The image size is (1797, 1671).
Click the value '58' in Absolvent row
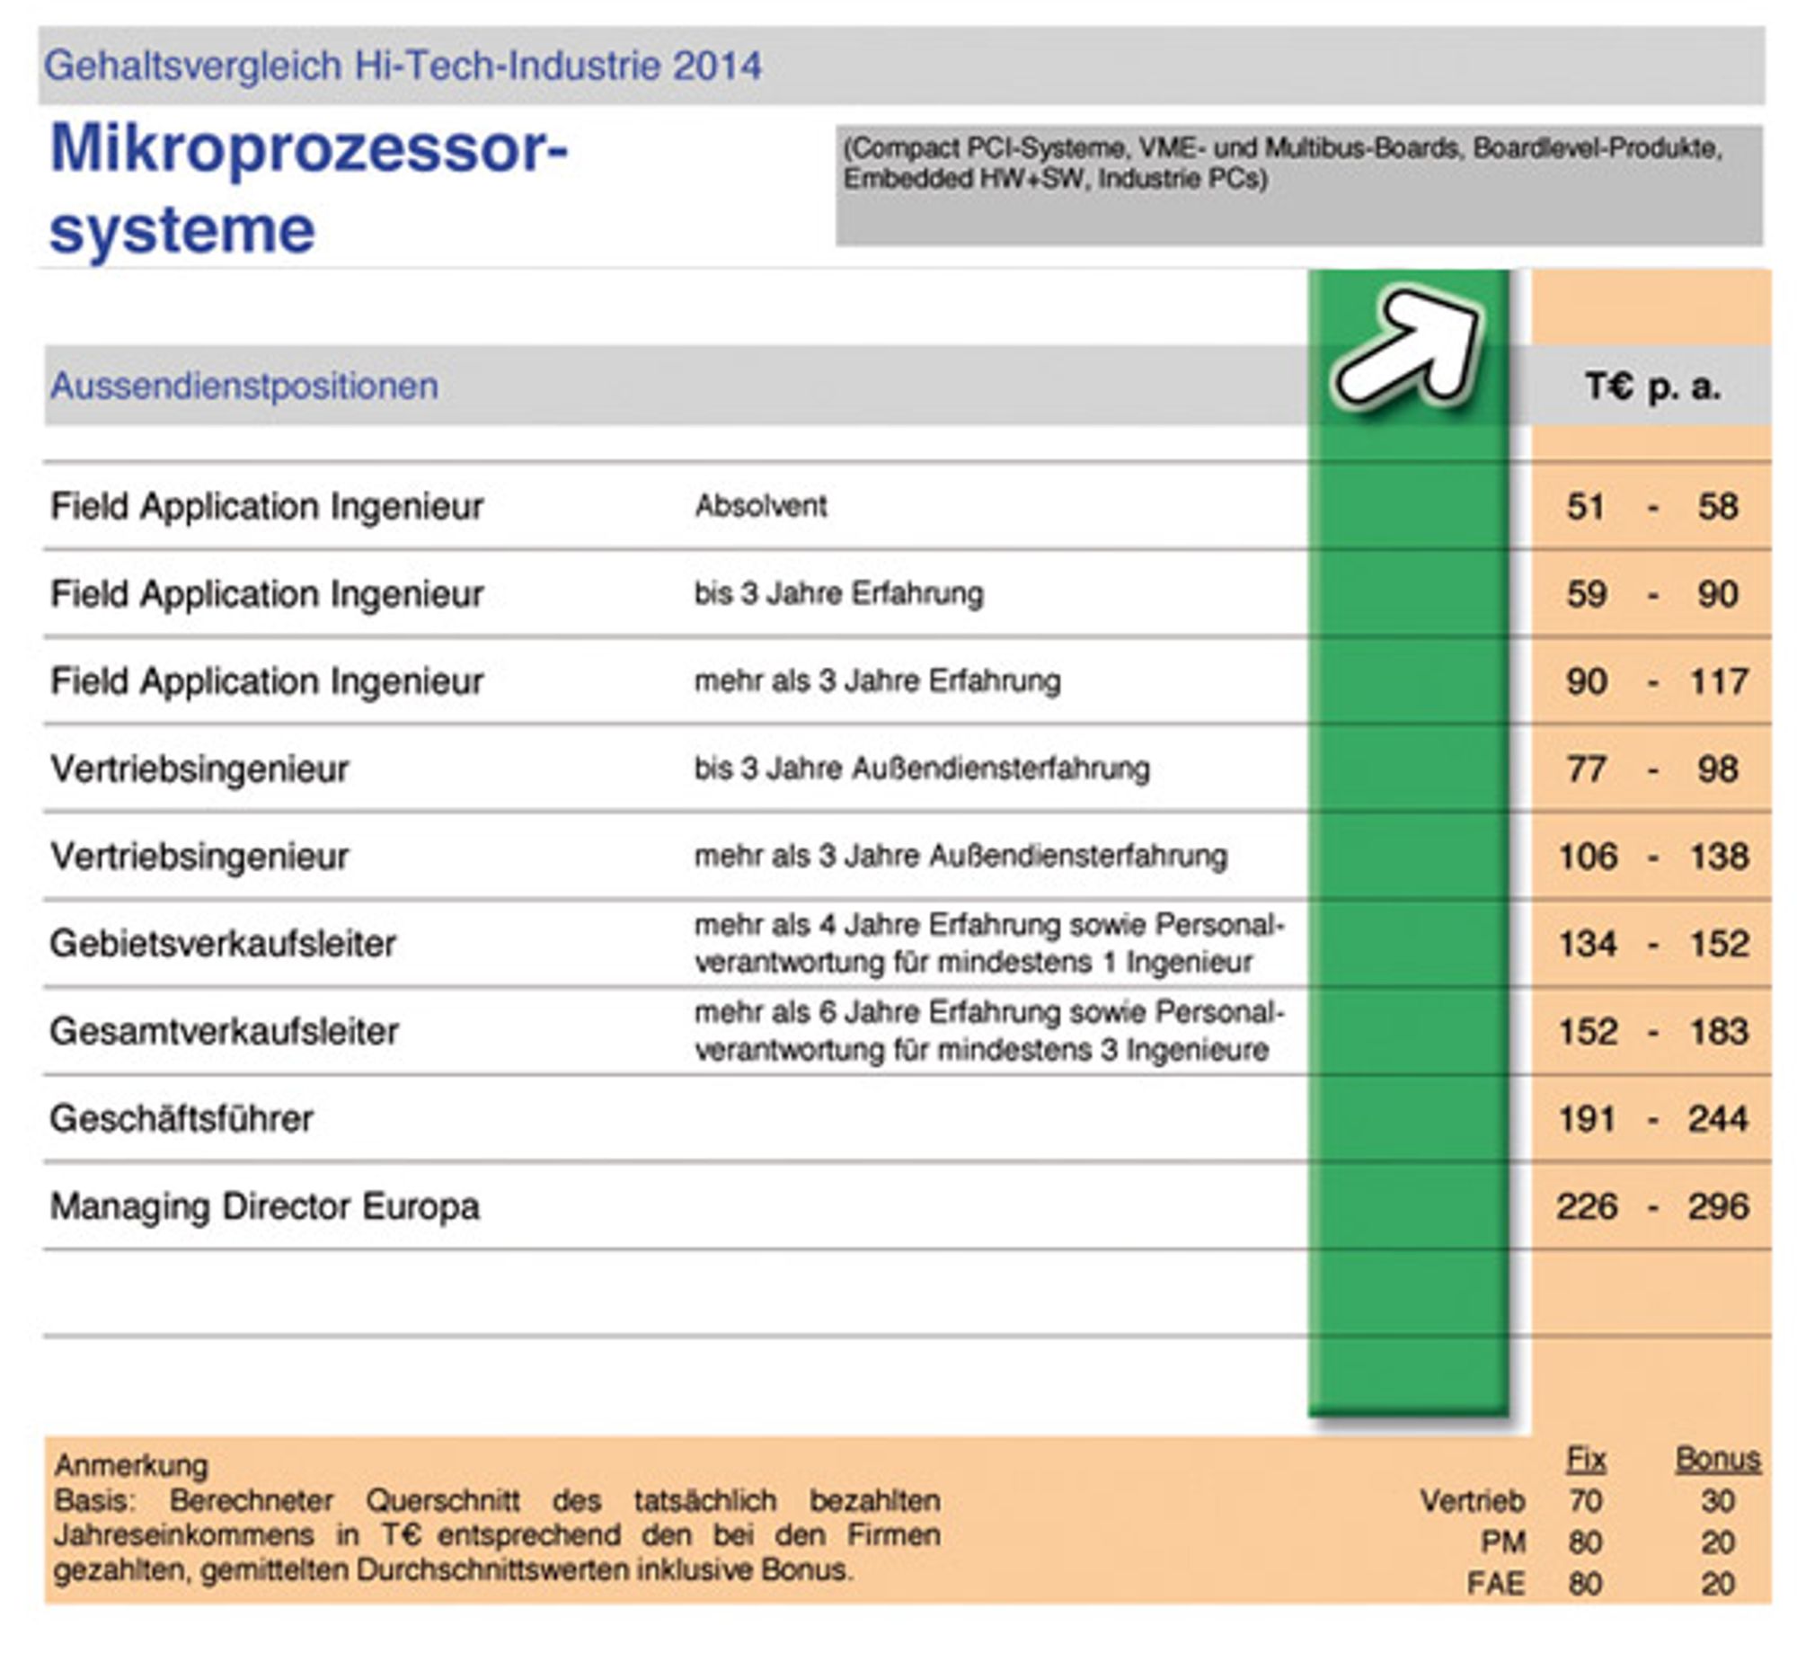[1717, 506]
